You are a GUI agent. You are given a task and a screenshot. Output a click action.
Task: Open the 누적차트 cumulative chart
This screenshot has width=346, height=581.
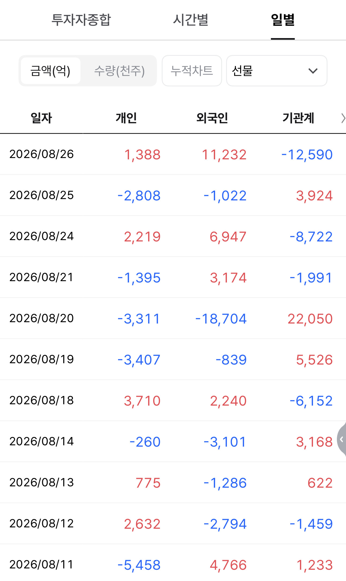pyautogui.click(x=192, y=71)
